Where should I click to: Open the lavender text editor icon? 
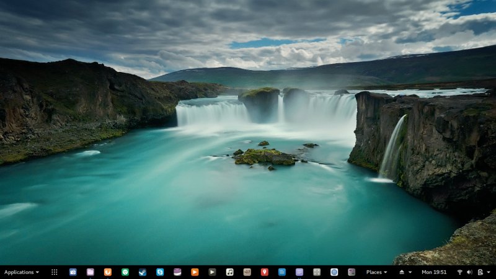click(299, 272)
